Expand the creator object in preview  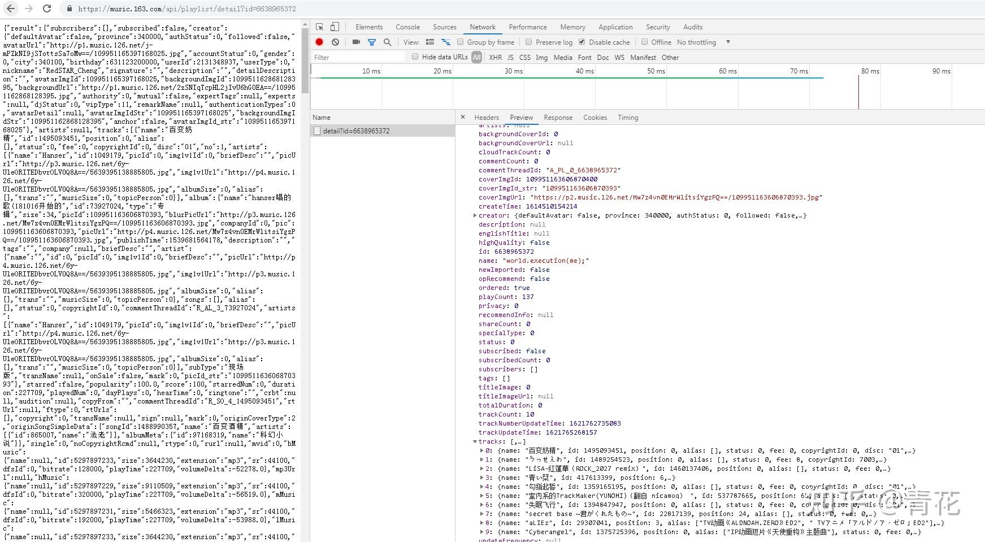coord(475,215)
